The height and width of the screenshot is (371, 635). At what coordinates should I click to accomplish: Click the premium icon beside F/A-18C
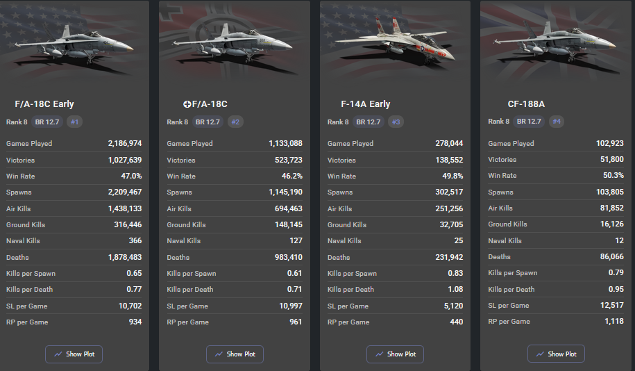187,104
